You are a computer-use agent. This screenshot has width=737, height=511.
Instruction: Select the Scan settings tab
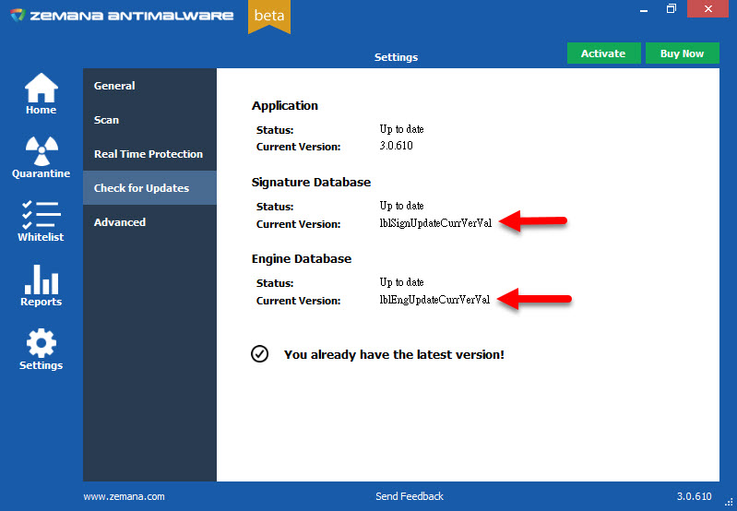tap(149, 120)
